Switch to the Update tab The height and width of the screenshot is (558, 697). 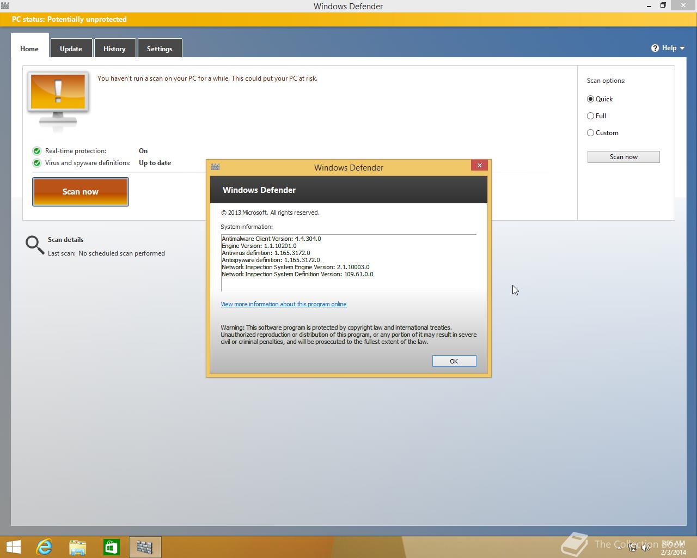pyautogui.click(x=71, y=48)
